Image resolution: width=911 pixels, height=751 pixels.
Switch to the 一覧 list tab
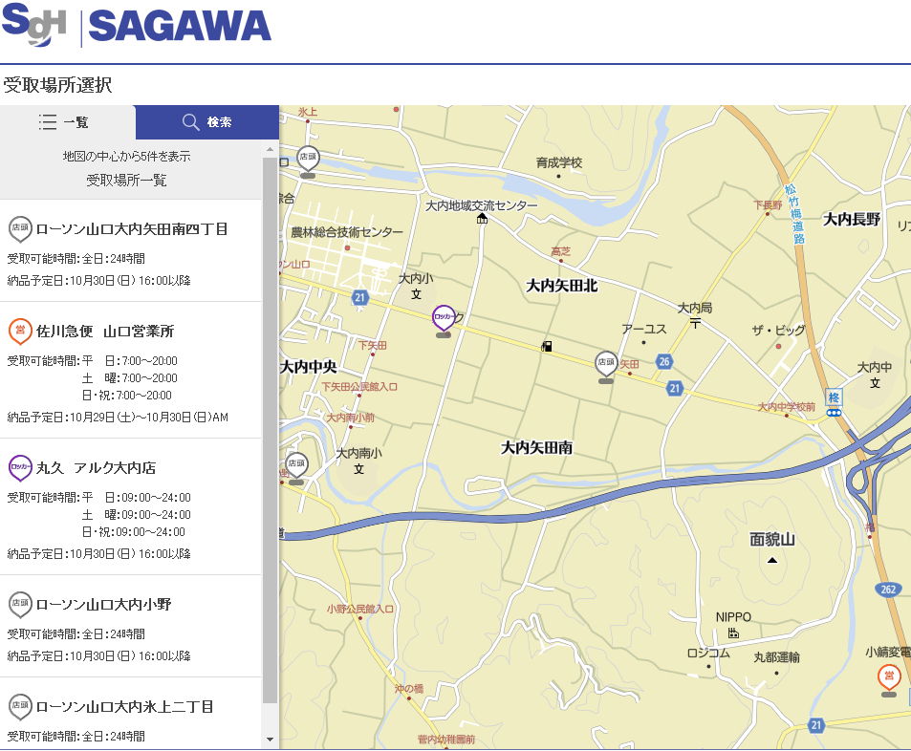[67, 122]
